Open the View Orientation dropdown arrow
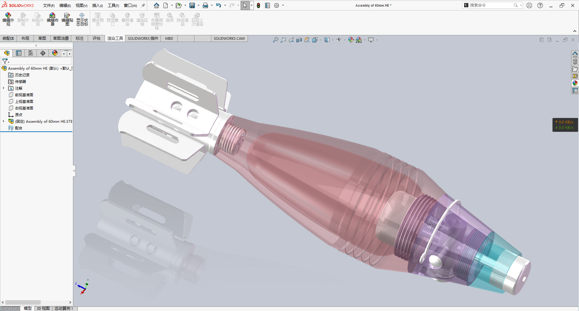 click(321, 40)
